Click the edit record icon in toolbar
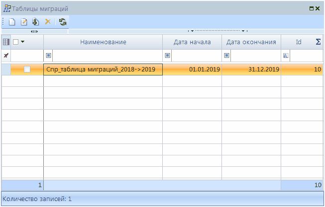This screenshot has width=325, height=207. 24,22
